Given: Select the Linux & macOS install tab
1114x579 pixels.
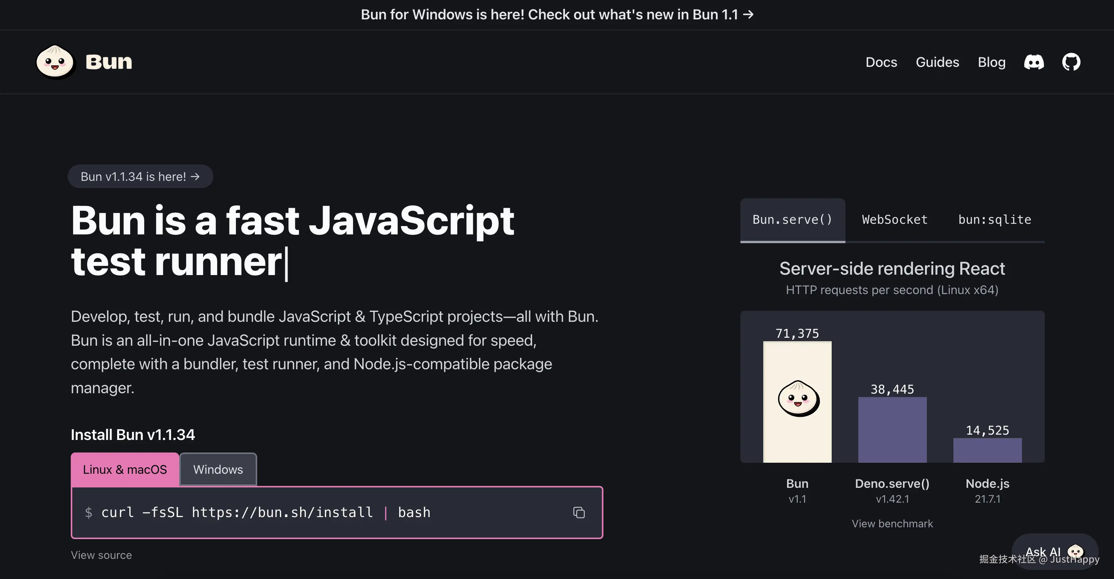Looking at the screenshot, I should tap(124, 469).
